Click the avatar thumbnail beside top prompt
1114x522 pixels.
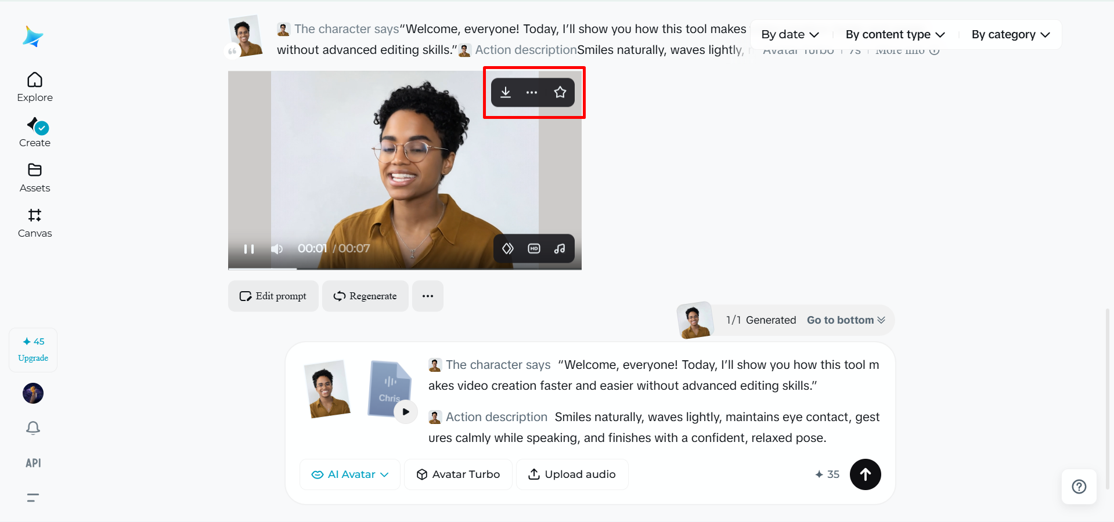tap(245, 36)
